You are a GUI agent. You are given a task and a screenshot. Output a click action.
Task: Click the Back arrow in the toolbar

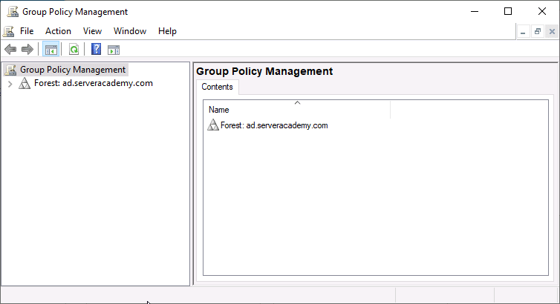(x=10, y=50)
